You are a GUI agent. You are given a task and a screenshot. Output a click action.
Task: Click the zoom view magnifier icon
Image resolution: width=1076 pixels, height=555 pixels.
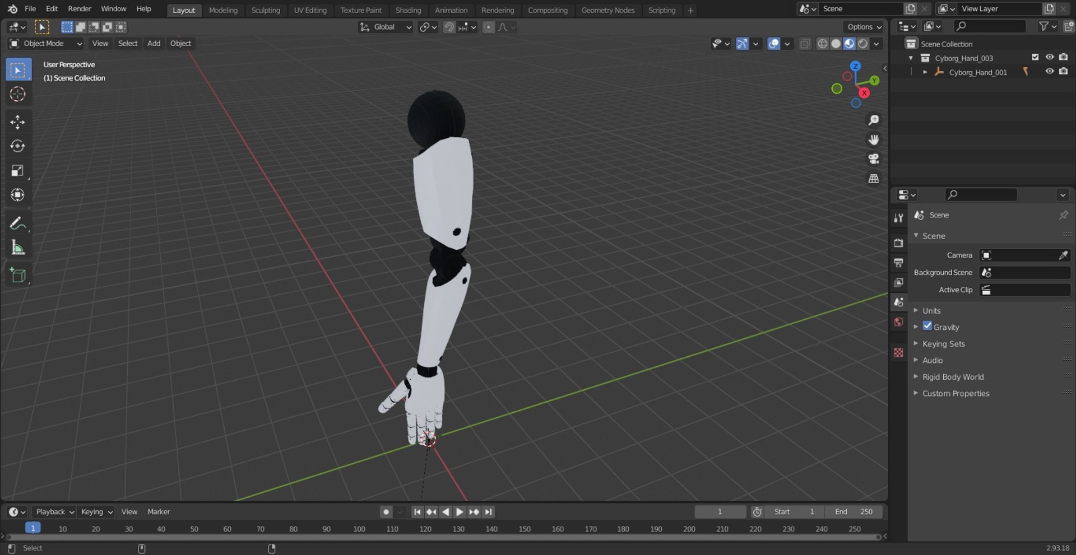[x=873, y=120]
